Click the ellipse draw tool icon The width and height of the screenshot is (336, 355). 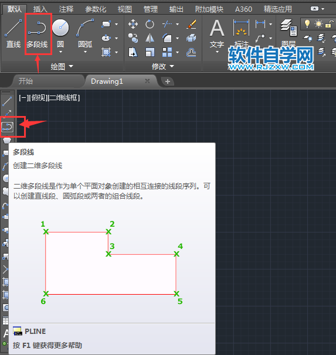point(106,38)
